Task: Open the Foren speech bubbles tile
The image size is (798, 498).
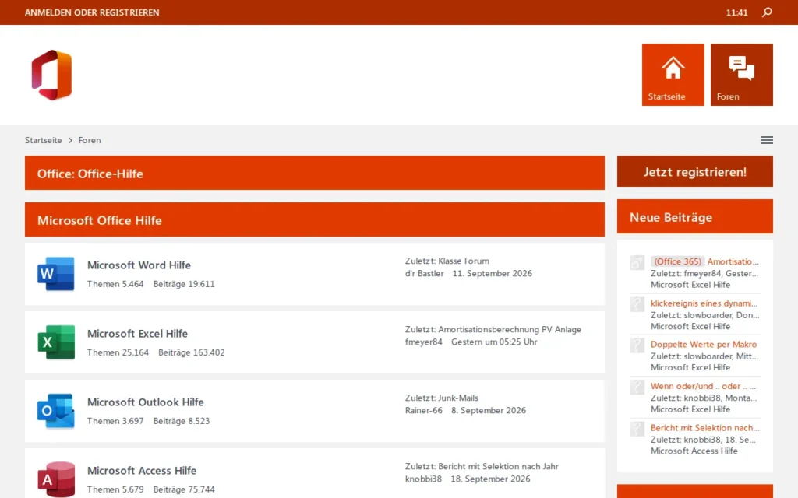Action: pos(742,75)
